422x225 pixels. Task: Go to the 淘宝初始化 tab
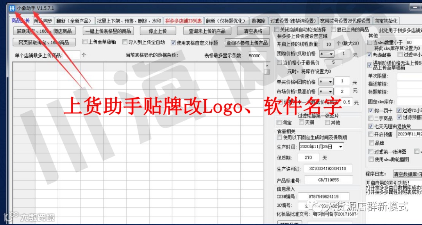pos(386,21)
